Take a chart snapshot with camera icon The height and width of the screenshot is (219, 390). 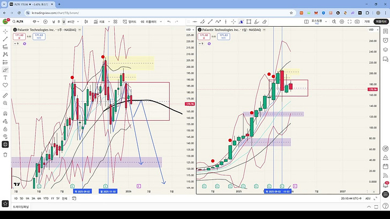click(x=357, y=22)
